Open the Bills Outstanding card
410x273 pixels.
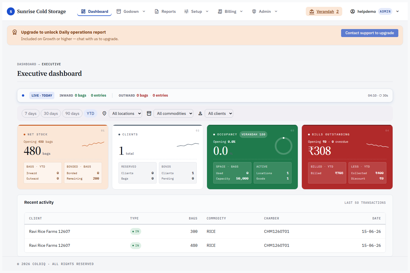(347, 157)
